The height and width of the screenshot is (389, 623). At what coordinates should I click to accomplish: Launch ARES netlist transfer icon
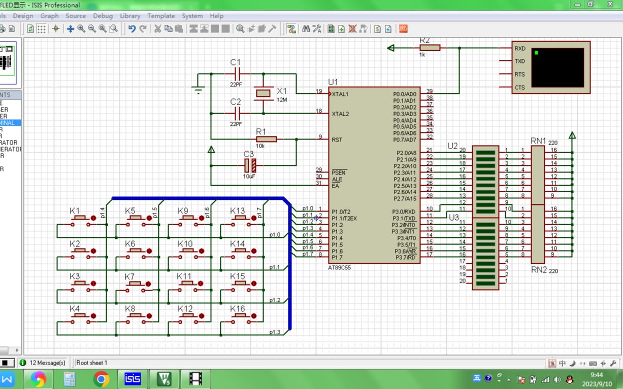(404, 29)
